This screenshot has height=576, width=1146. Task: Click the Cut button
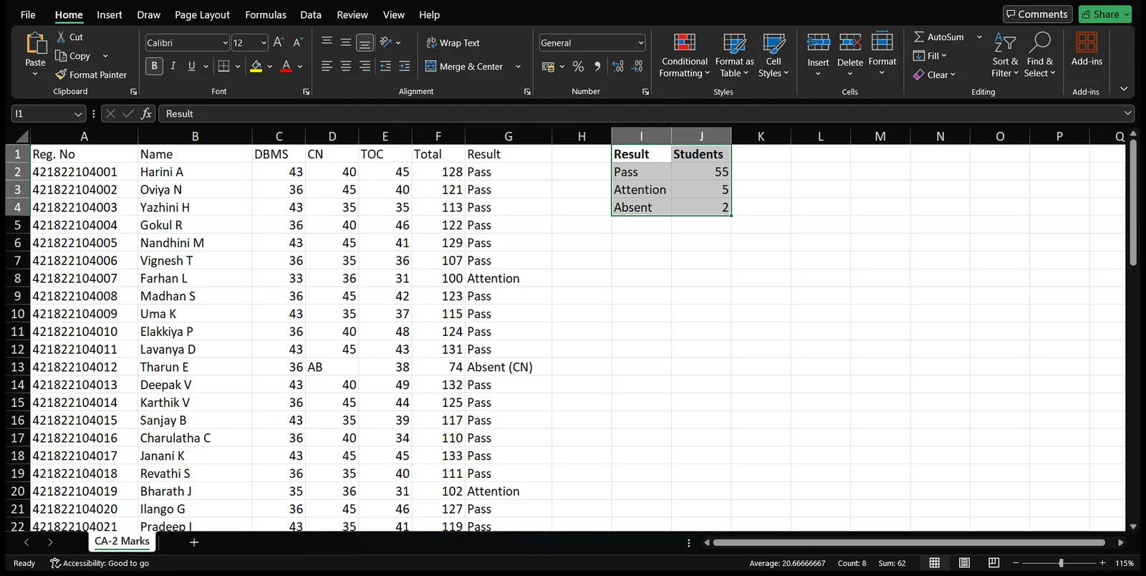coord(70,37)
